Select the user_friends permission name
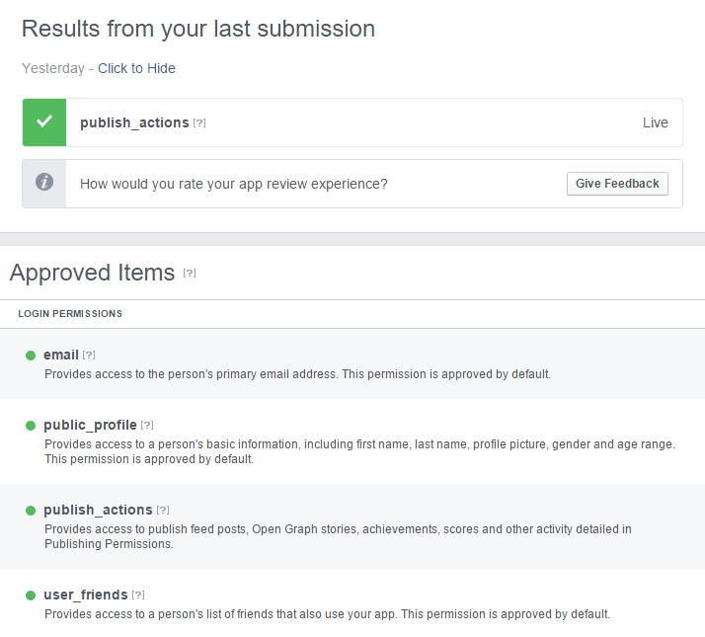 click(86, 595)
